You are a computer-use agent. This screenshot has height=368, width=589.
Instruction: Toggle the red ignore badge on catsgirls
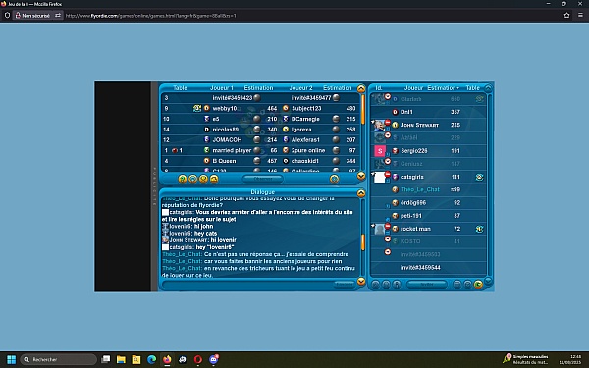pos(388,174)
